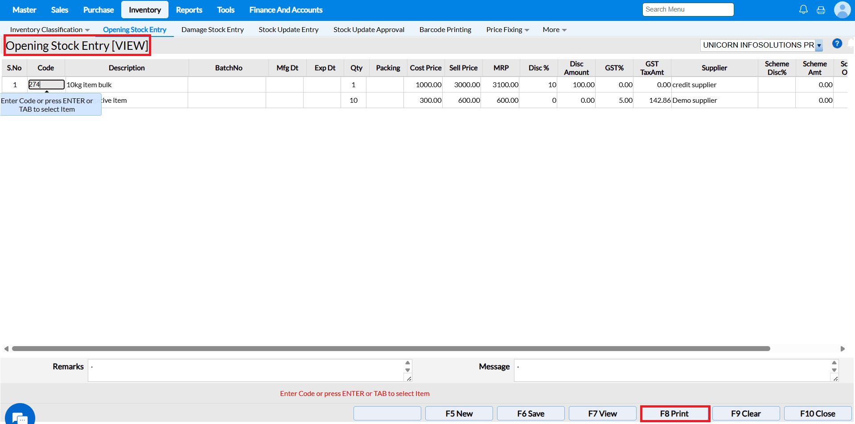Screen dimensions: 855x424
Task: Click the MRP 3100.00 cell
Action: pos(500,85)
